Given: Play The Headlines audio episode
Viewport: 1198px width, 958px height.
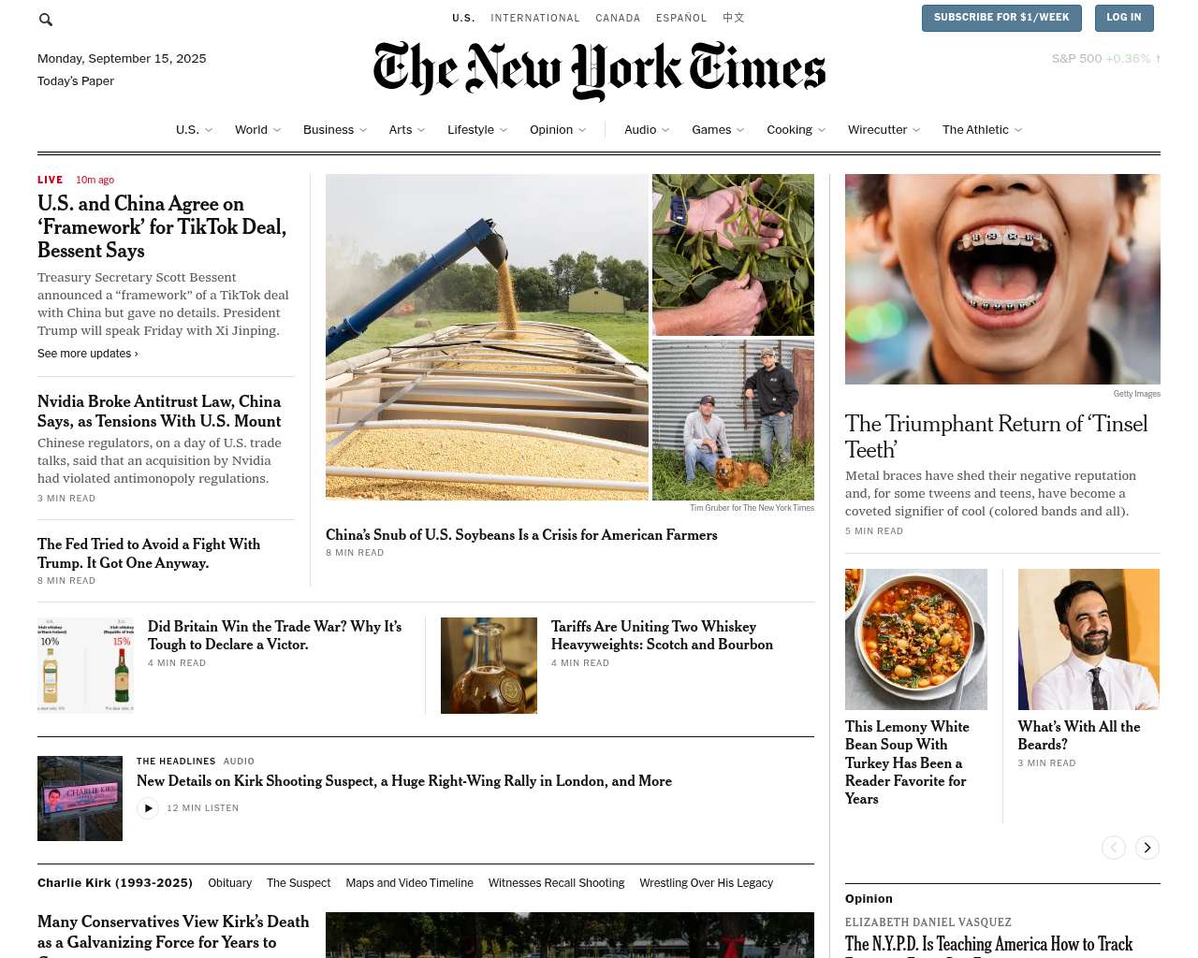Looking at the screenshot, I should pyautogui.click(x=148, y=808).
